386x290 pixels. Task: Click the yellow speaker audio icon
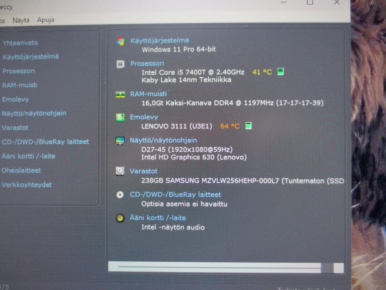pos(120,218)
